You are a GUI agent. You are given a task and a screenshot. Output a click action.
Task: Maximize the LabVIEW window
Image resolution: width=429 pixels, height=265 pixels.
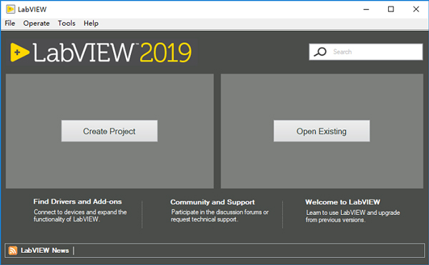(x=391, y=9)
